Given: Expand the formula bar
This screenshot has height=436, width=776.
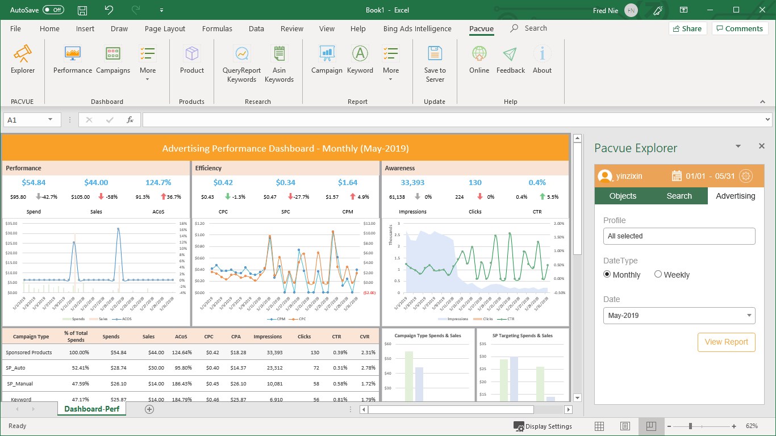Looking at the screenshot, I should tap(768, 120).
